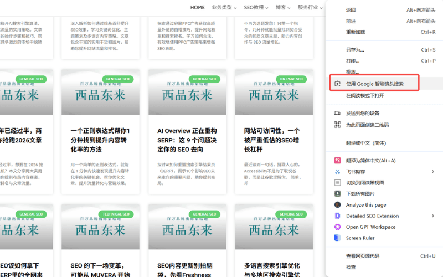Click the Detailed SEO Extension icon

pyautogui.click(x=337, y=216)
